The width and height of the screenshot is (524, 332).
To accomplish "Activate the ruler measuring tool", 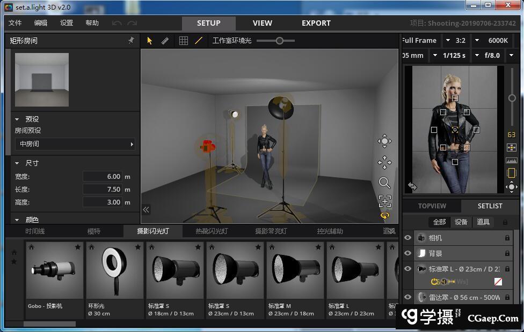I will point(165,41).
